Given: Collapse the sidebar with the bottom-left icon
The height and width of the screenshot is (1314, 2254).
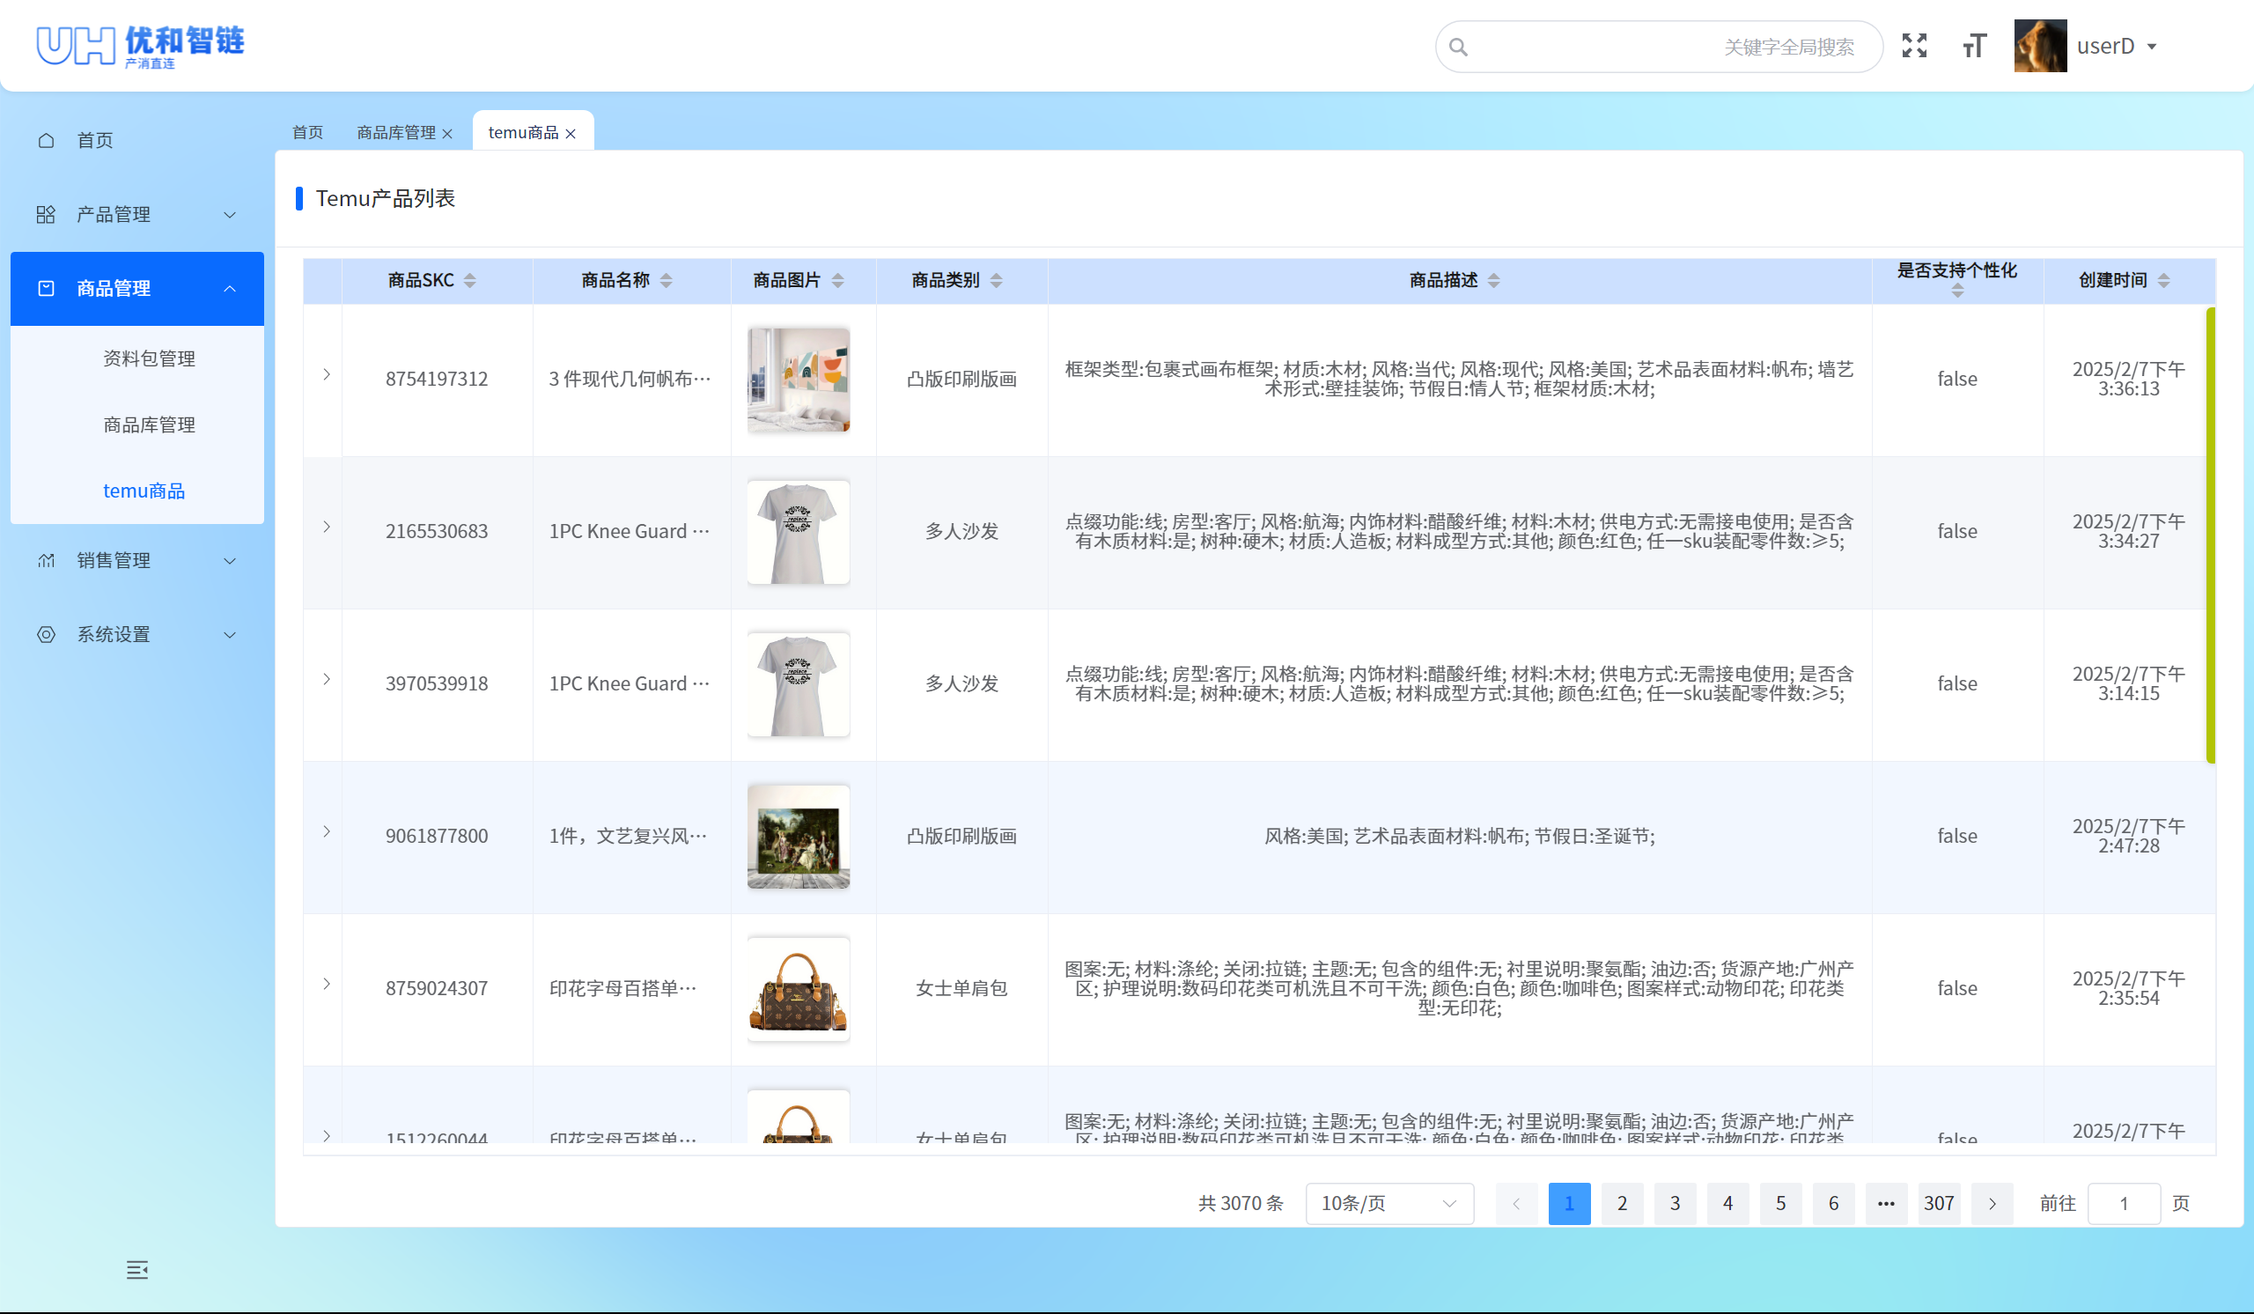Looking at the screenshot, I should [x=136, y=1269].
